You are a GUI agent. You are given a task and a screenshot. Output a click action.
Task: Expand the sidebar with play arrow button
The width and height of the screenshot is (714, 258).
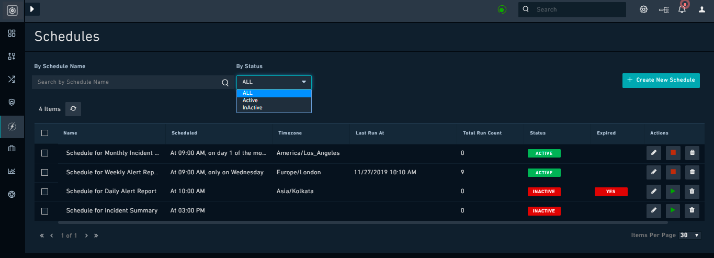(x=32, y=9)
